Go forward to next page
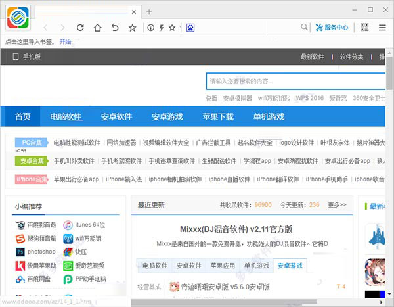The image size is (394, 307). (62, 28)
